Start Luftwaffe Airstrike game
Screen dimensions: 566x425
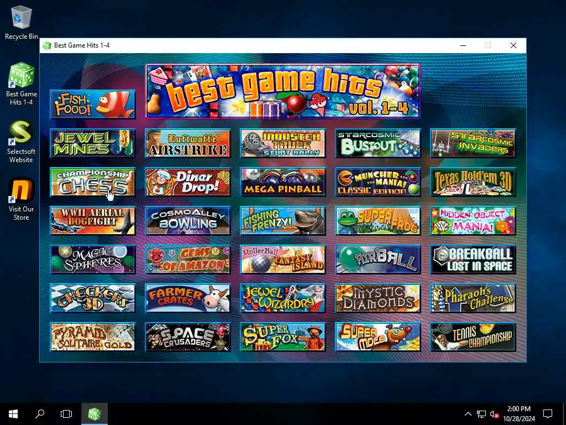click(x=188, y=143)
